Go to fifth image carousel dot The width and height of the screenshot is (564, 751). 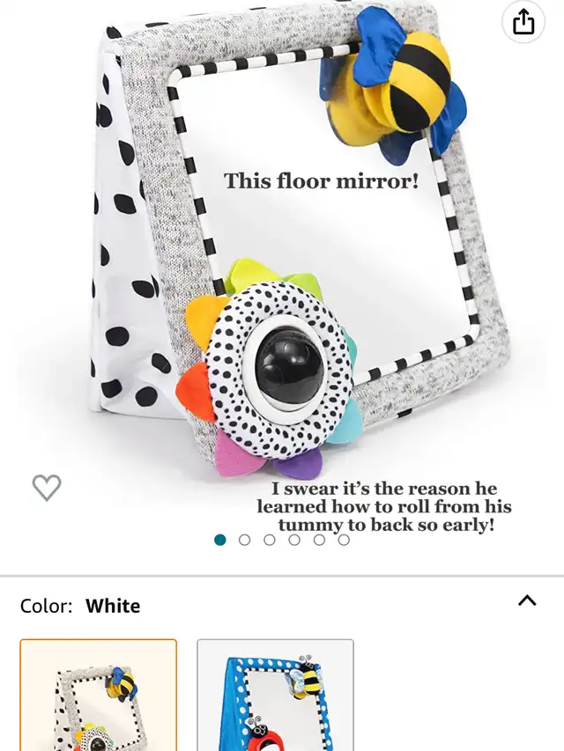coord(319,540)
